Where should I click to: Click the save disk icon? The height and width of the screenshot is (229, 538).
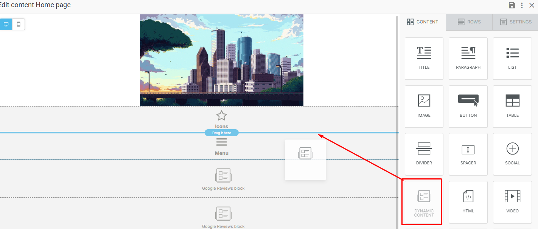click(512, 5)
